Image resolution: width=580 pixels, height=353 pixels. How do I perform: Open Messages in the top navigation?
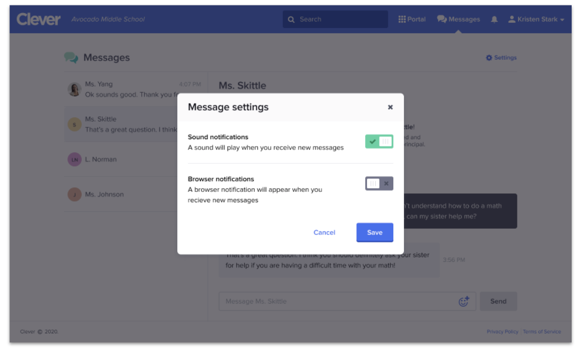(x=458, y=20)
